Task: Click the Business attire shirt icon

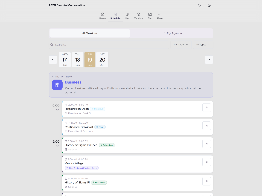Action: 57,85
